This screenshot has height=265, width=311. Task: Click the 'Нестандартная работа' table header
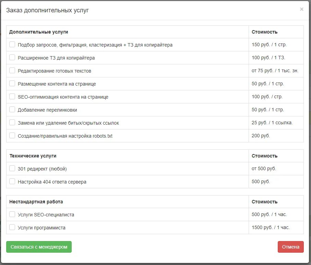pyautogui.click(x=36, y=202)
